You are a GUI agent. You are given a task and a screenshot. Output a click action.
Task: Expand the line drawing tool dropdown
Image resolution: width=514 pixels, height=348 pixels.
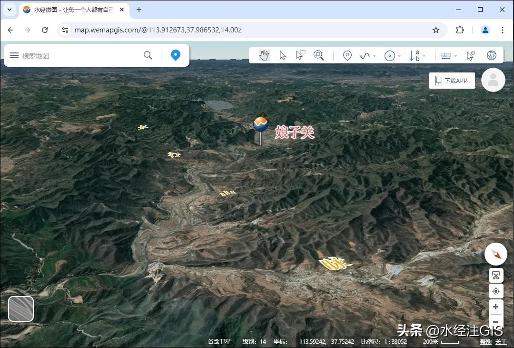375,56
